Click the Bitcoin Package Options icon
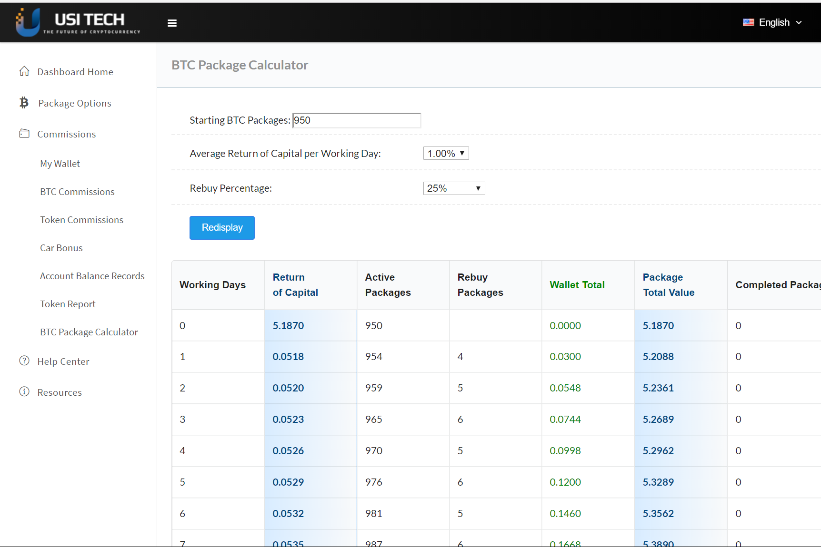Viewport: 821px width, 547px height. (x=24, y=103)
